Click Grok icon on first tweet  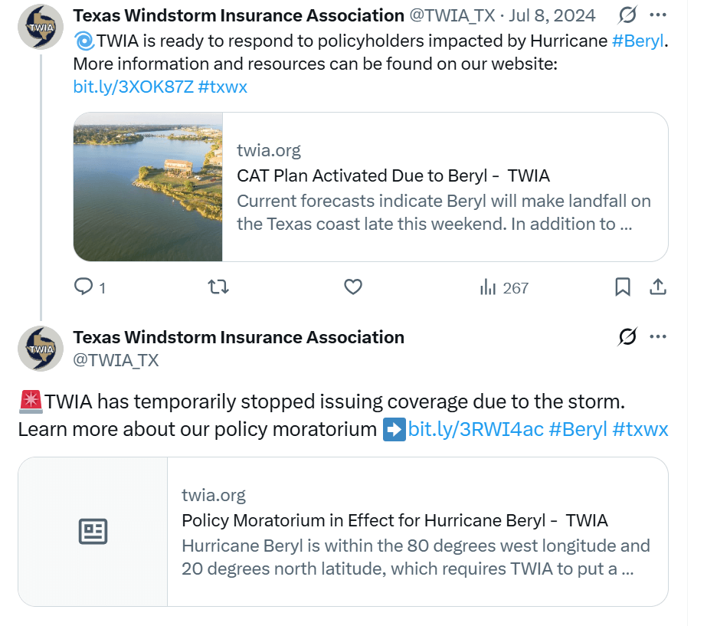(627, 15)
